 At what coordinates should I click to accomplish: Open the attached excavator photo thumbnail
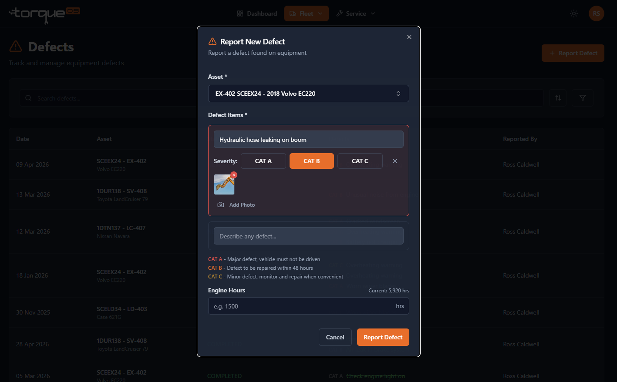tap(224, 184)
